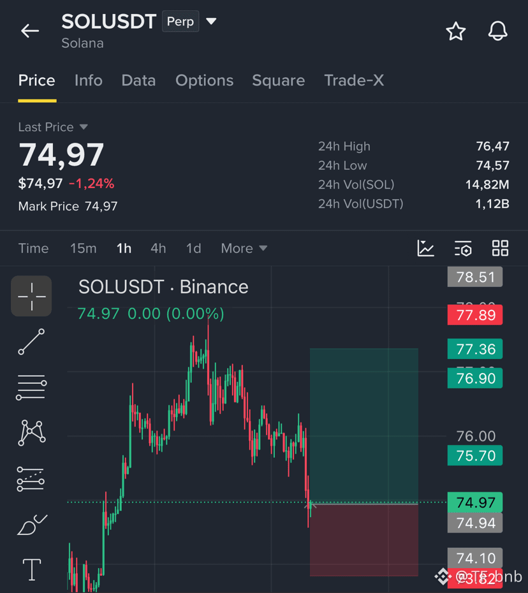
Task: Expand the Last Price dropdown
Action: [x=54, y=127]
